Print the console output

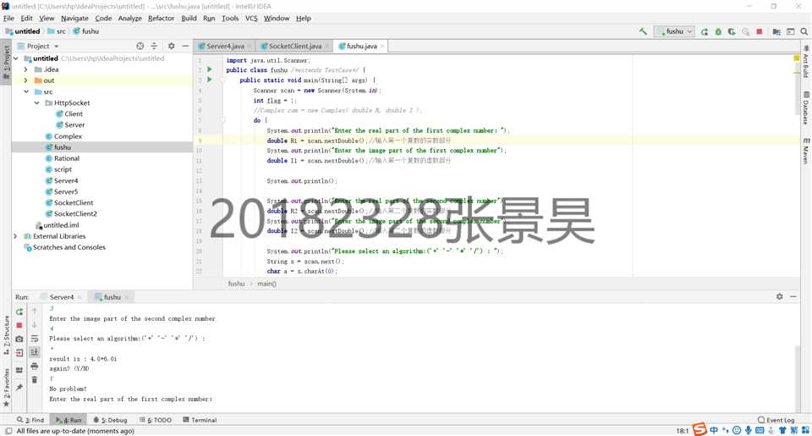(x=34, y=366)
